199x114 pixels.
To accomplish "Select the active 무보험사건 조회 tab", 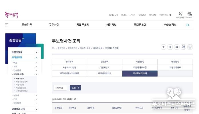I will point(140,73).
